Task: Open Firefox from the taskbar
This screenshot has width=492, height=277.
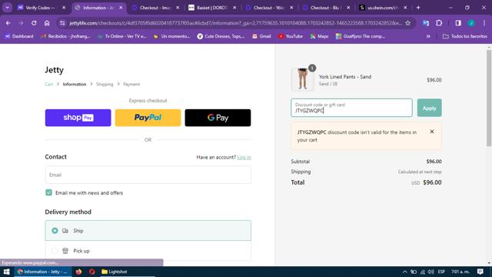Action: tap(78, 272)
